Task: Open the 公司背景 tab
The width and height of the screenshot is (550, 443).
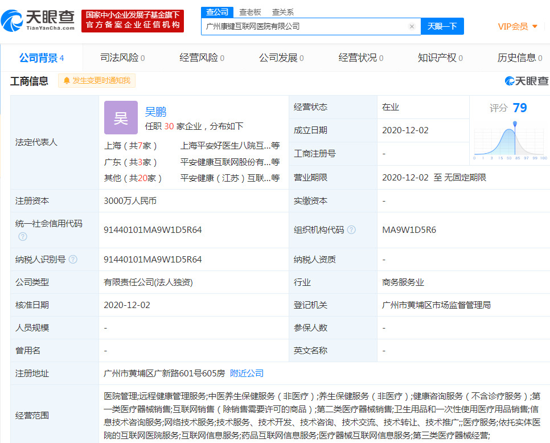Action: tap(42, 58)
